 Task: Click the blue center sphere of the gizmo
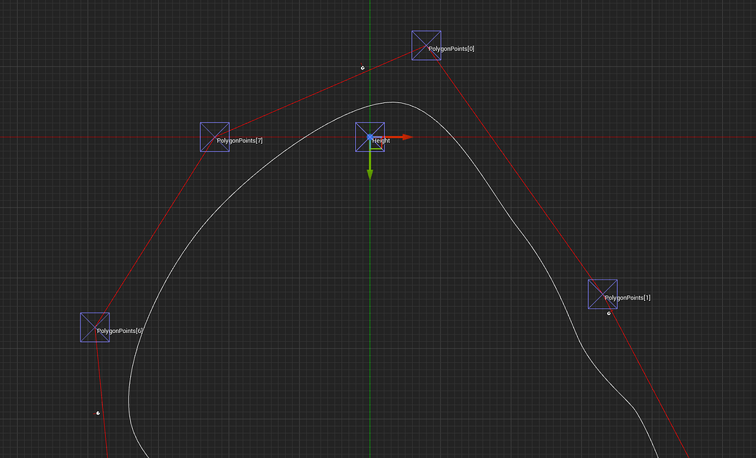tap(370, 137)
